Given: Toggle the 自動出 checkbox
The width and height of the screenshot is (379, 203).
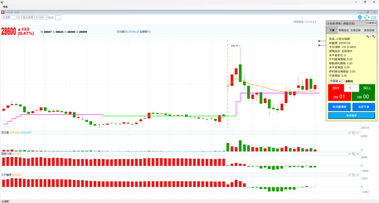Looking at the screenshot, I should pos(344,81).
